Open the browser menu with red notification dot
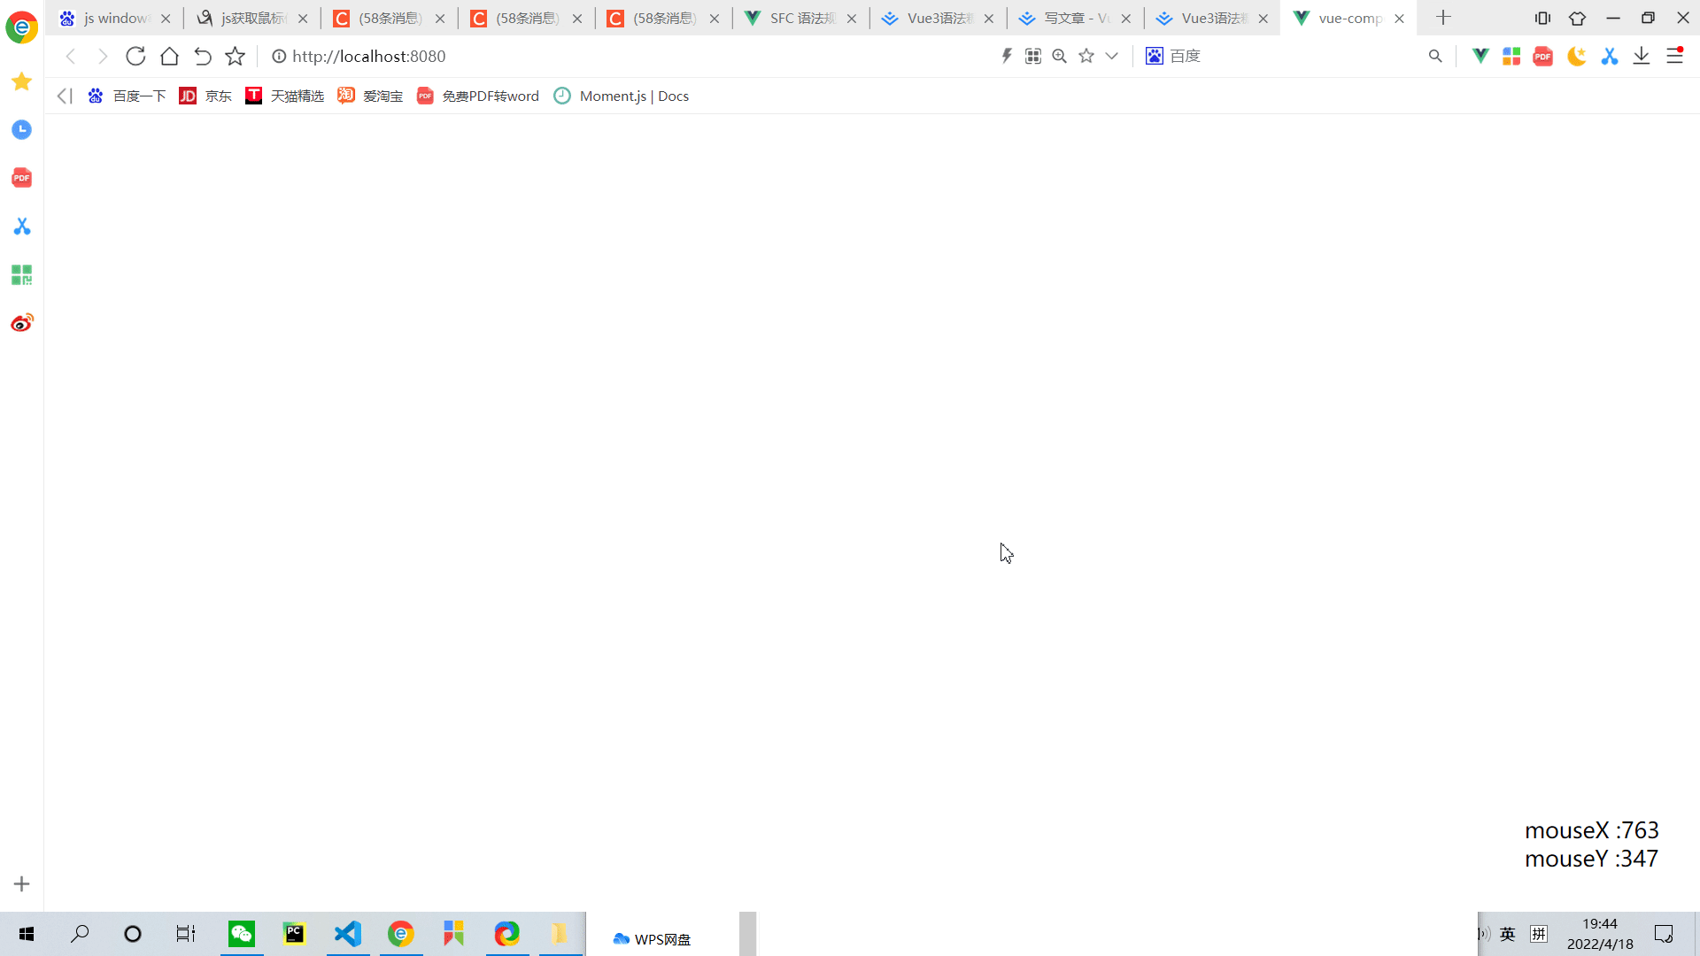Viewport: 1700px width, 956px height. click(x=1675, y=56)
